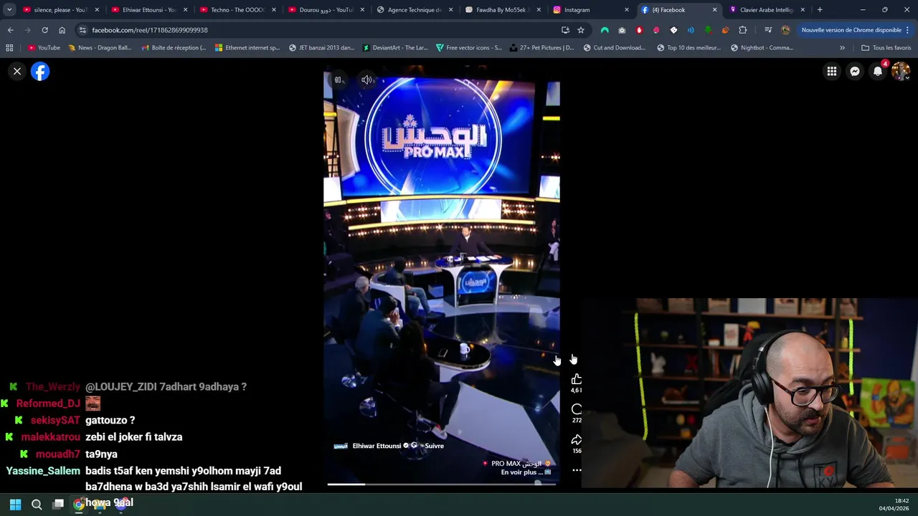
Task: Open the tab search dropdown arrow
Action: click(9, 10)
